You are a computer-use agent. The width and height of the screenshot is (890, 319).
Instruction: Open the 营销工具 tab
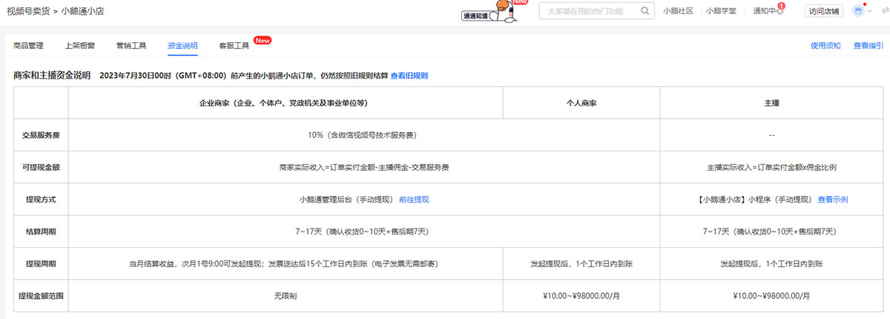[x=131, y=46]
